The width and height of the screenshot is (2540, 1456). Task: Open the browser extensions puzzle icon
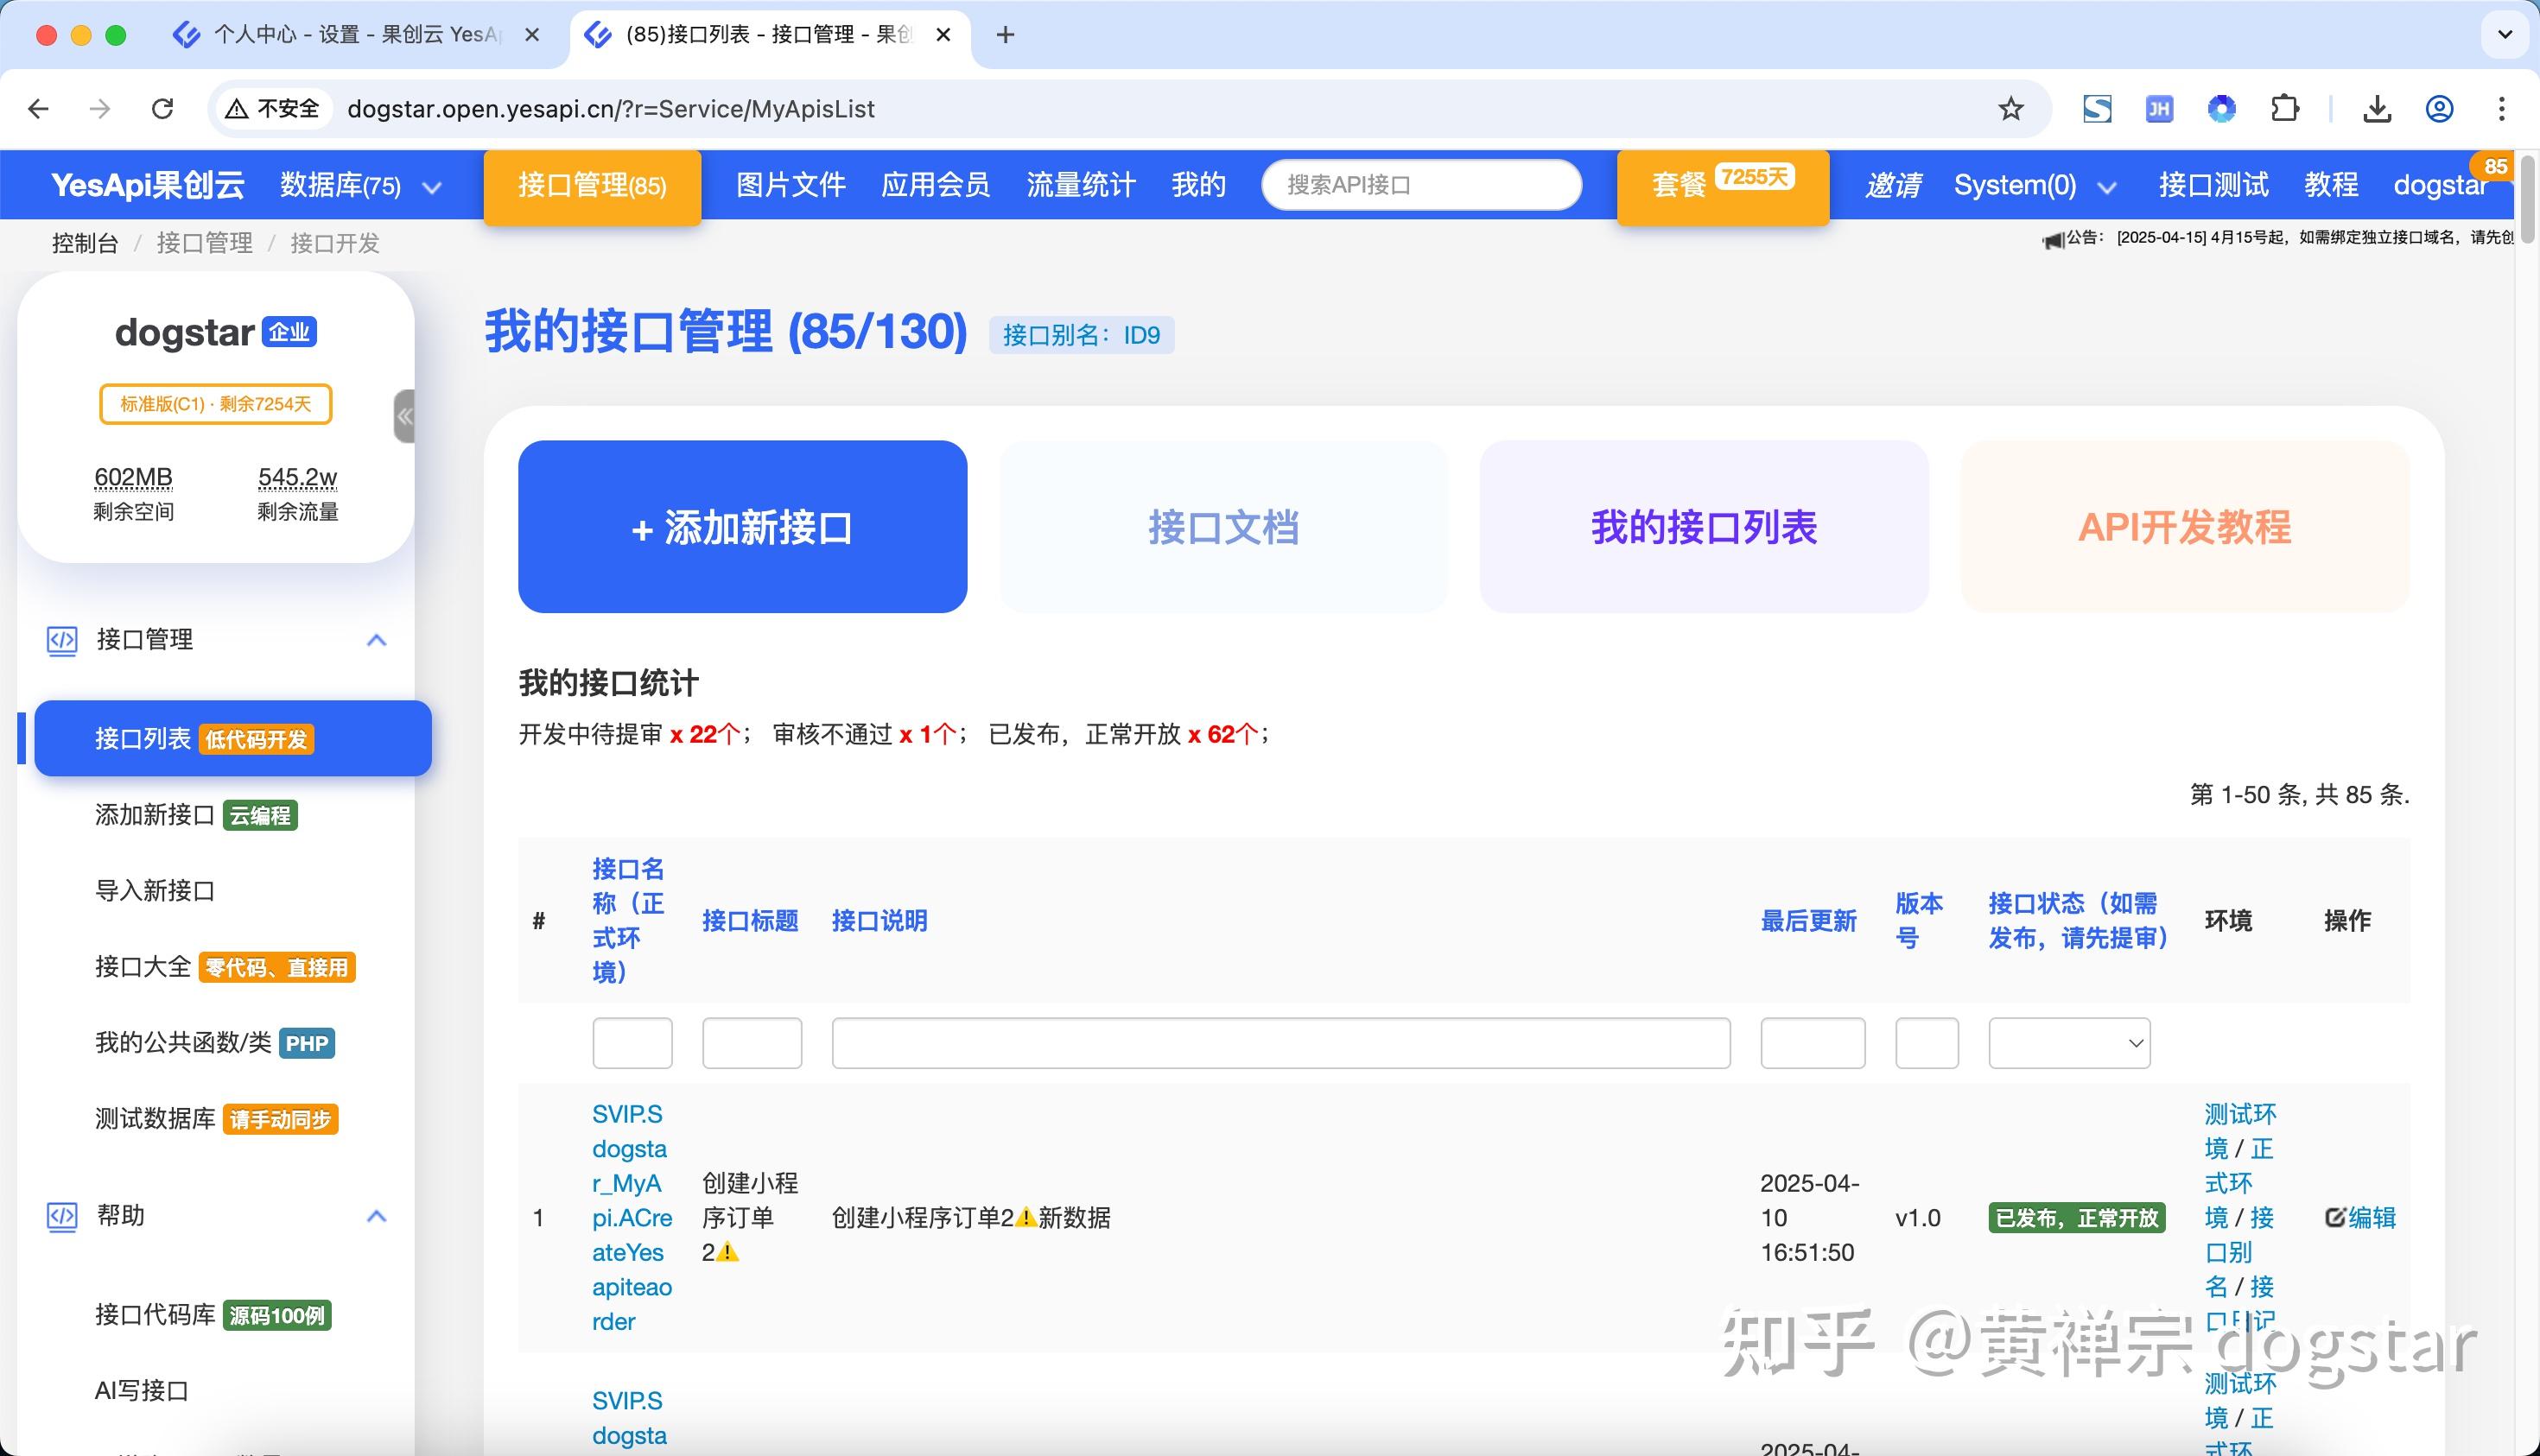(2285, 108)
